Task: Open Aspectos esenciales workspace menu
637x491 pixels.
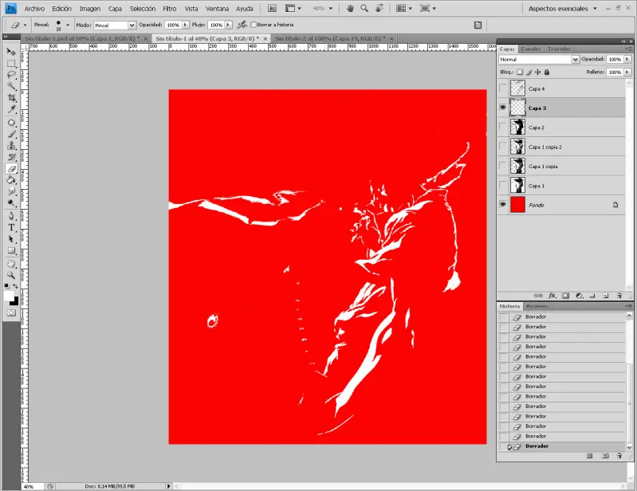Action: click(x=562, y=9)
